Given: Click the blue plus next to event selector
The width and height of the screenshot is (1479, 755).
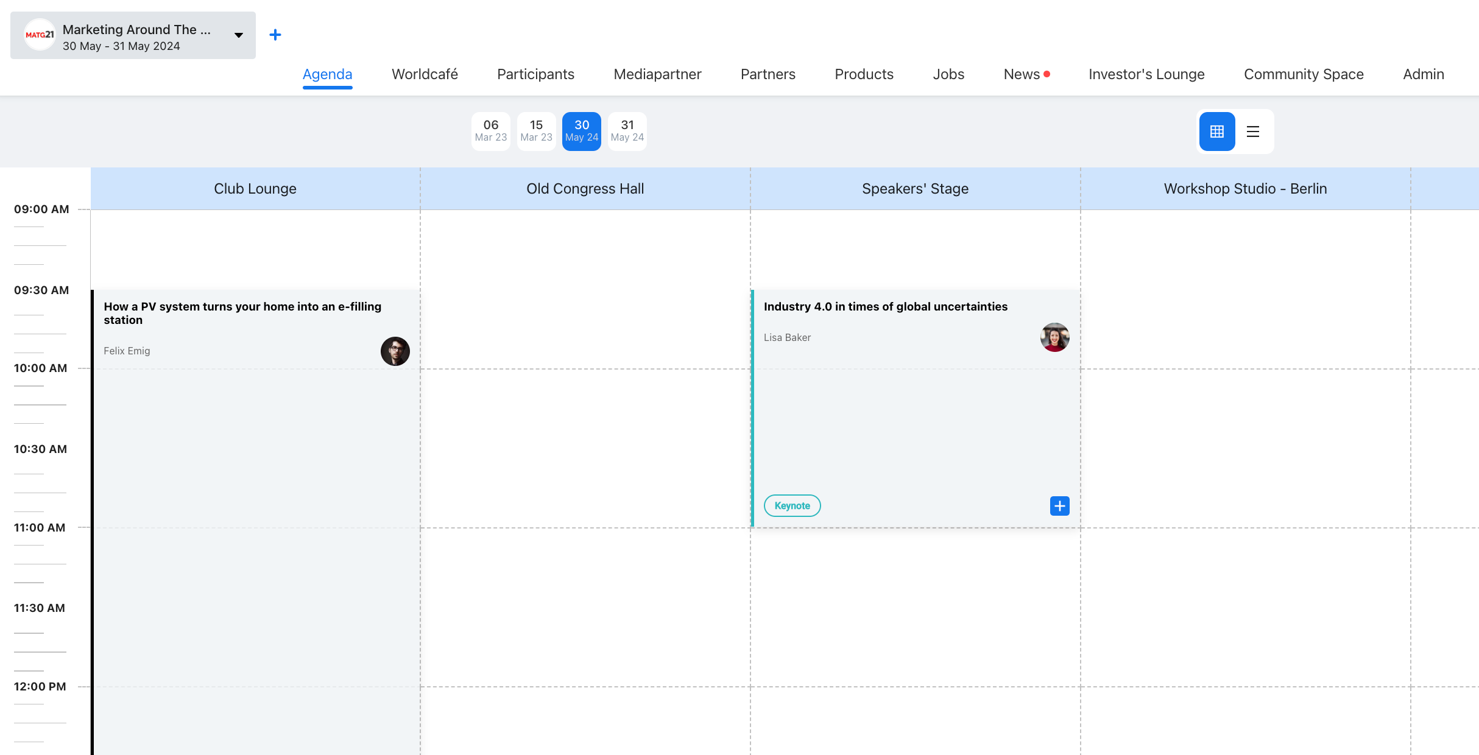Looking at the screenshot, I should pos(275,35).
